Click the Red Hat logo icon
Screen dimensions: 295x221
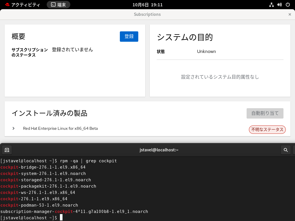pyautogui.click(x=7, y=5)
